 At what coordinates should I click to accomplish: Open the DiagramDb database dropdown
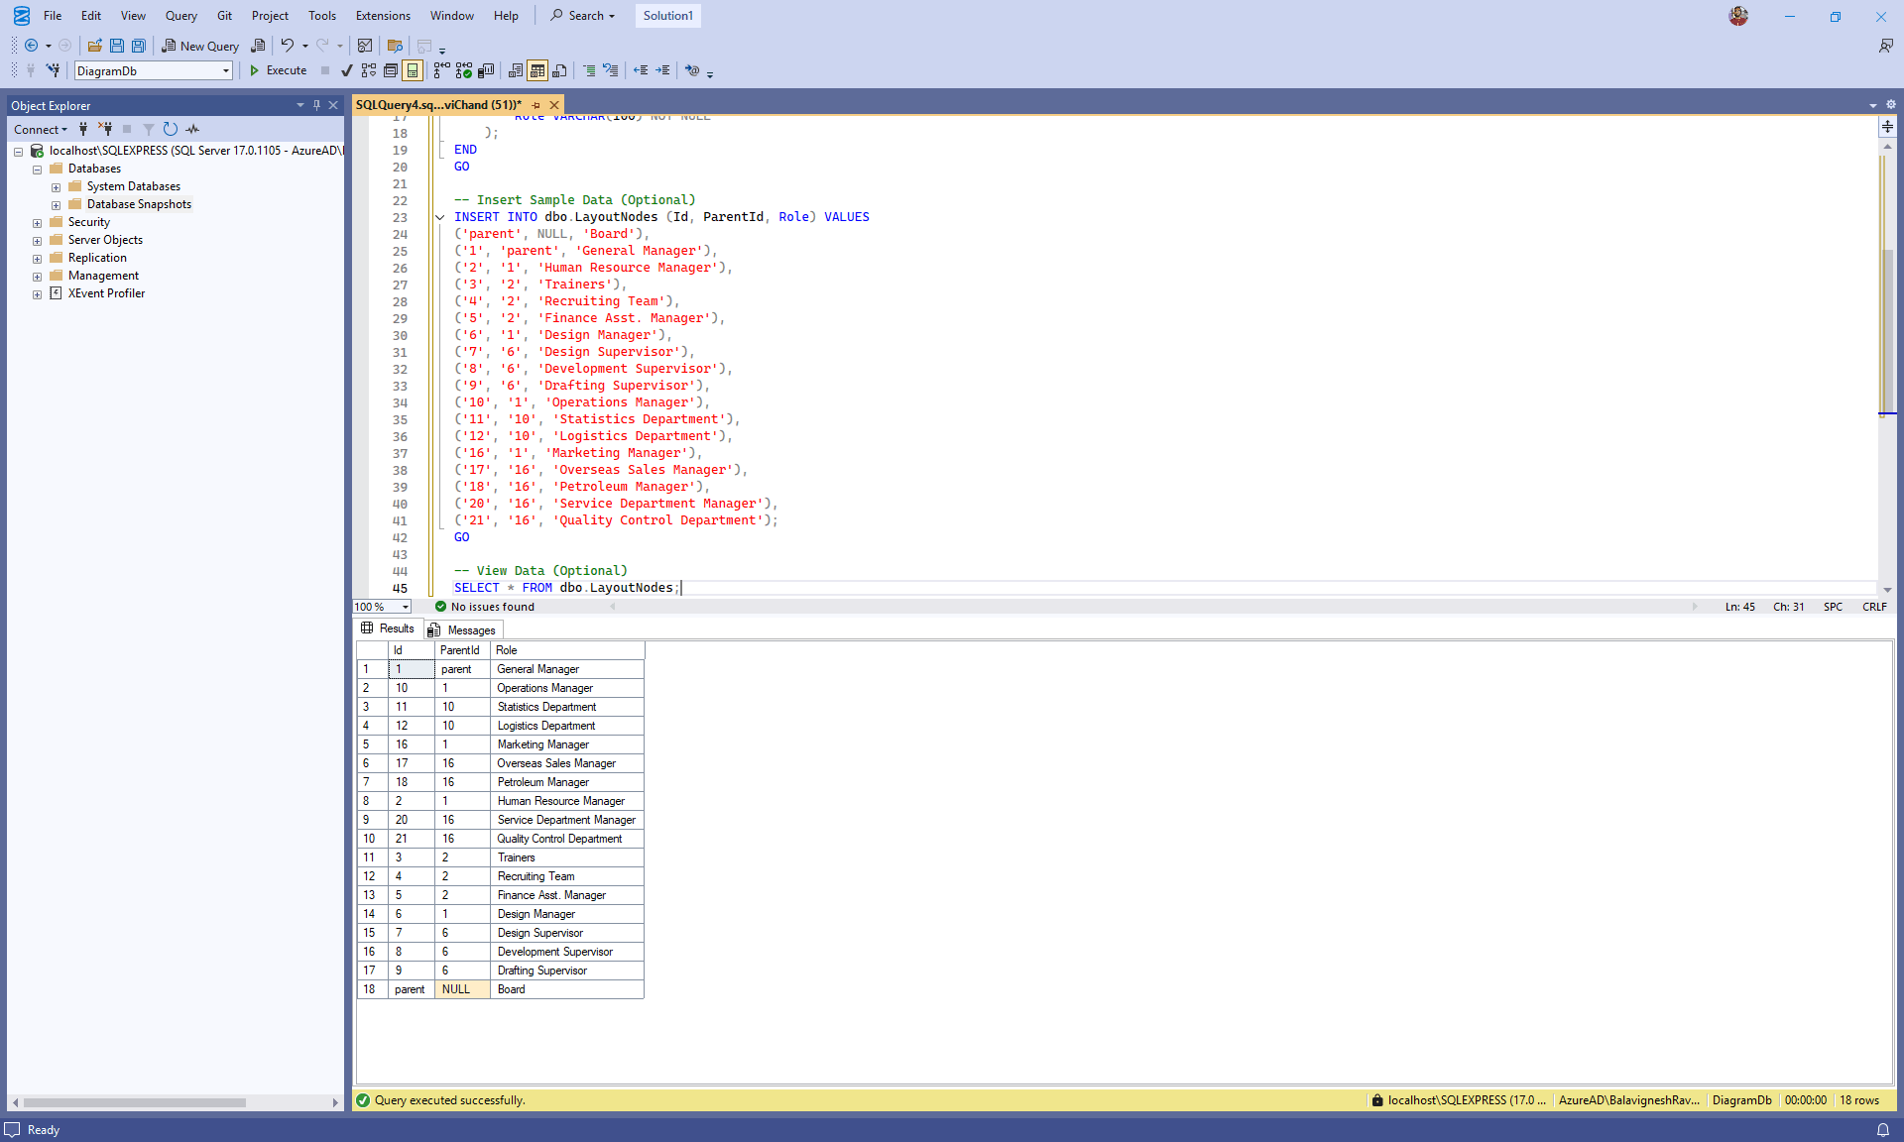tap(226, 70)
